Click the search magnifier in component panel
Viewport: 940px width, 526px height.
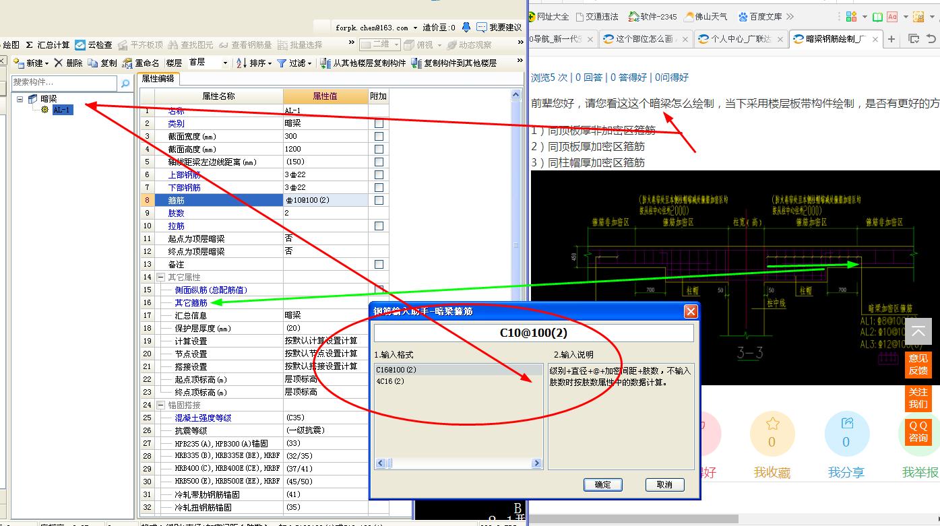click(x=125, y=83)
